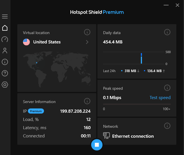The width and height of the screenshot is (184, 155).
Task: Expand the virtual location list chevron
Action: (x=87, y=42)
